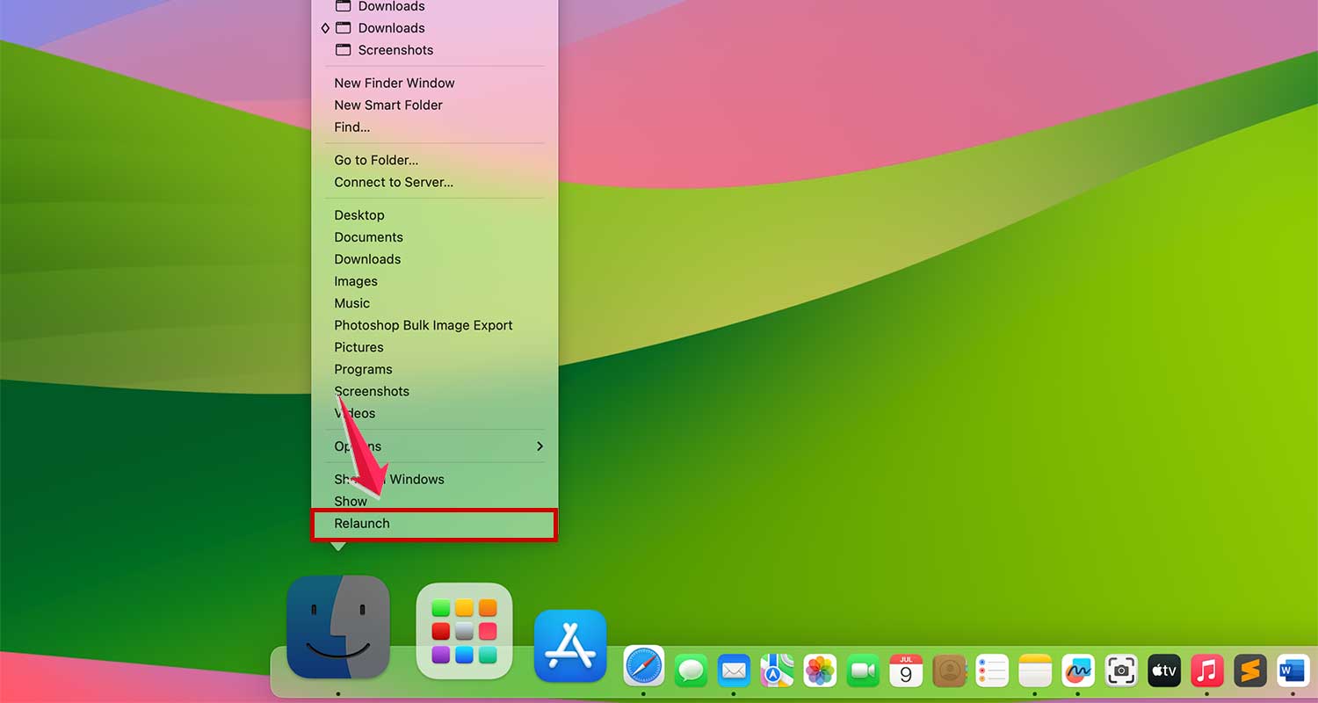Viewport: 1318px width, 703px height.
Task: Launch the Mail app
Action: click(x=734, y=670)
